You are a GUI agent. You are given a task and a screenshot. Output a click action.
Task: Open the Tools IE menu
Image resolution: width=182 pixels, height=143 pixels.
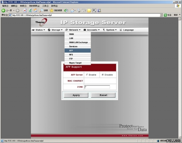pos(45,6)
